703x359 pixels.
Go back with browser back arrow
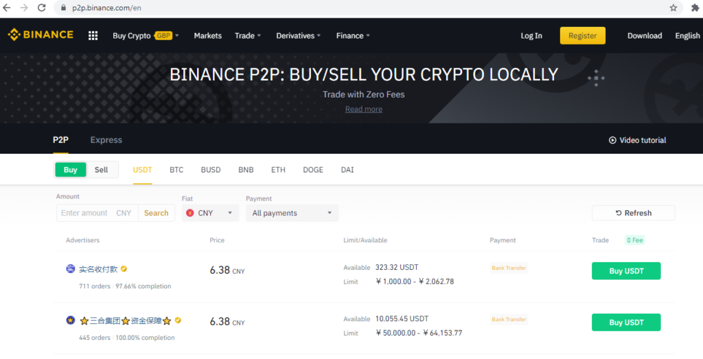(7, 8)
